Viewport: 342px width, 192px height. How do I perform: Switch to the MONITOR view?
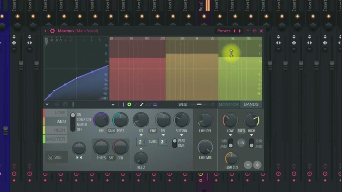229,105
